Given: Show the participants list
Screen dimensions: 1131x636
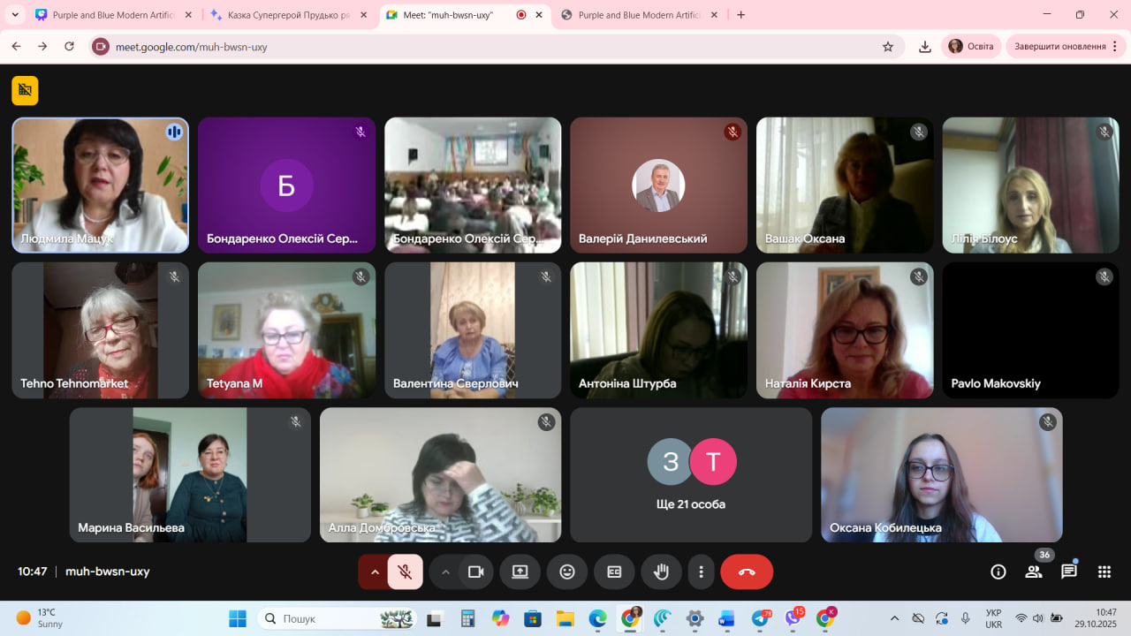Looking at the screenshot, I should [1034, 572].
